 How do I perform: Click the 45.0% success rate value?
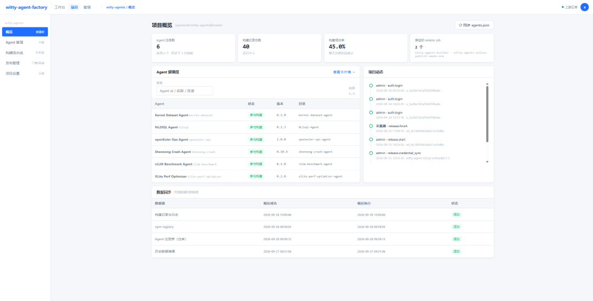(337, 47)
